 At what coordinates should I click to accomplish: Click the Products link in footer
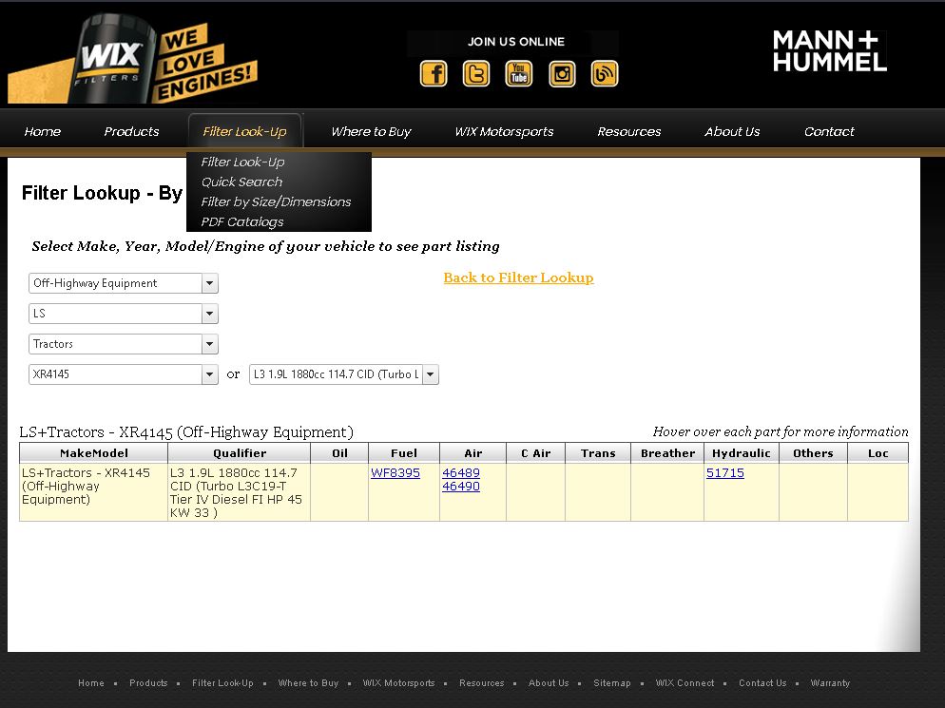tap(148, 682)
